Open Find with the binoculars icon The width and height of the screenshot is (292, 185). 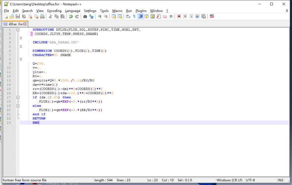click(85, 16)
